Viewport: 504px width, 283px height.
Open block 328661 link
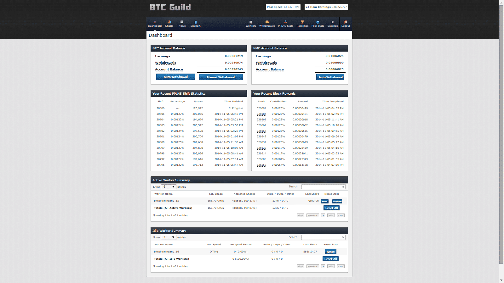[x=261, y=125]
